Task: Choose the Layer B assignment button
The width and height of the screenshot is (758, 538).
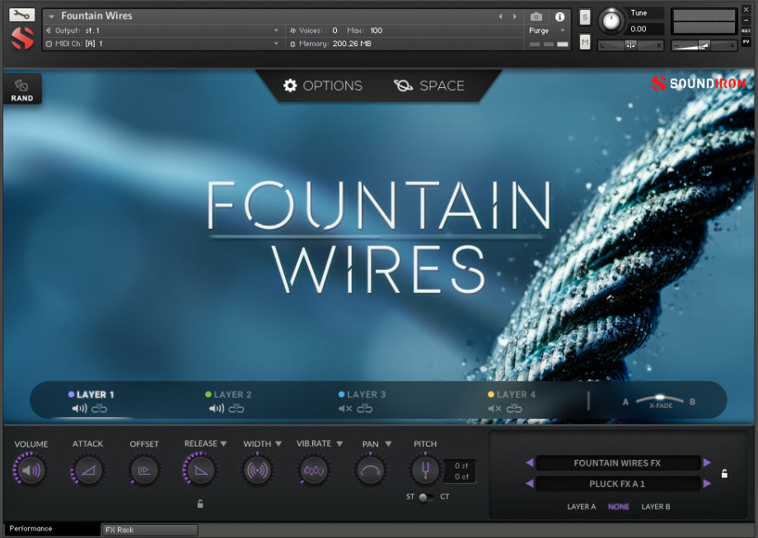Action: point(656,507)
